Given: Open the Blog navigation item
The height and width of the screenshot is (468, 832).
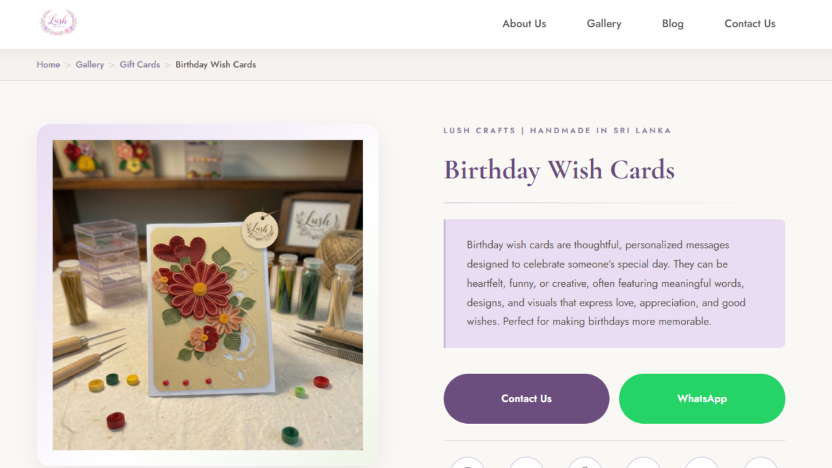Looking at the screenshot, I should [673, 23].
